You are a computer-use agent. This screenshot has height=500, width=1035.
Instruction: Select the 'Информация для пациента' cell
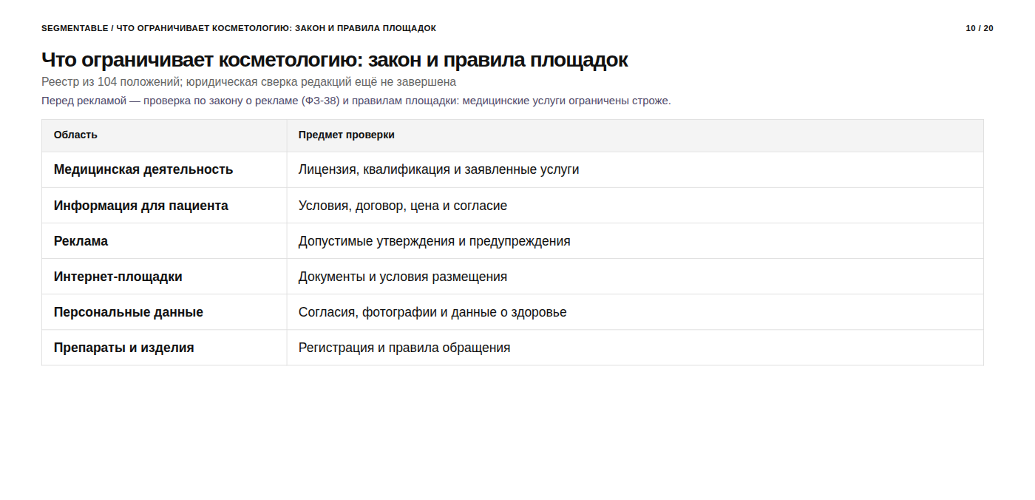pyautogui.click(x=164, y=206)
